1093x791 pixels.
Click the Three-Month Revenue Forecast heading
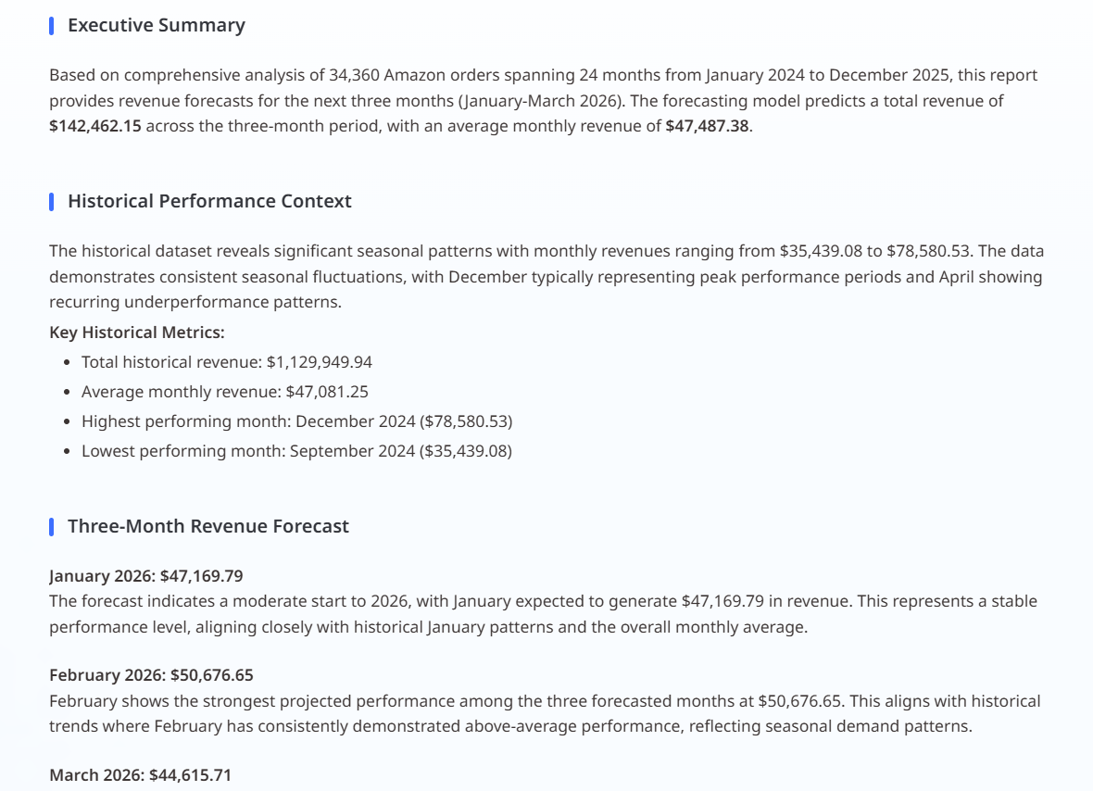(208, 527)
